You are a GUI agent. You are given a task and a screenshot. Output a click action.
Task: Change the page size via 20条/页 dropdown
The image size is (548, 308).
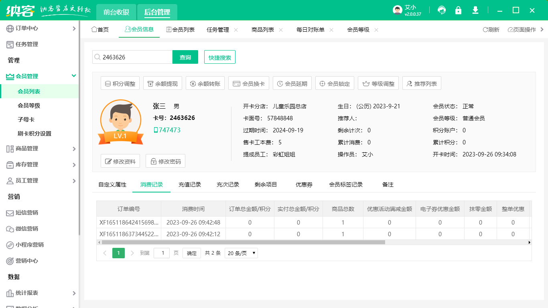click(241, 253)
